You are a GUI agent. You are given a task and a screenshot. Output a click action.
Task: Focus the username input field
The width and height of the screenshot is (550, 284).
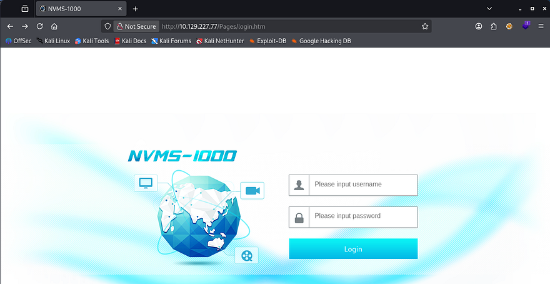[364, 185]
